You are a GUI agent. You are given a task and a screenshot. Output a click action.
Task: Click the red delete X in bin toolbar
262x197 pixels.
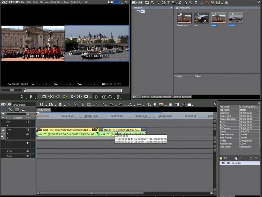pos(207,3)
